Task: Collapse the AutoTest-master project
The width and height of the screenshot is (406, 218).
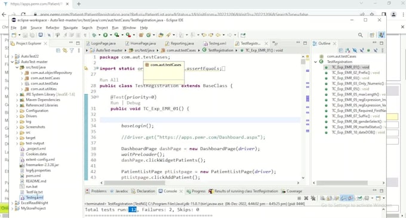Action: [x=12, y=62]
